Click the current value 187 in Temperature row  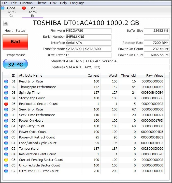96,149
